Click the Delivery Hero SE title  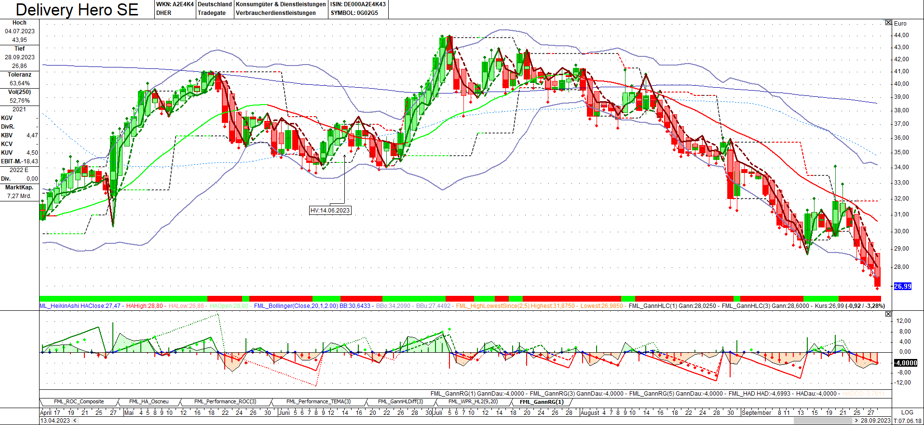[77, 10]
